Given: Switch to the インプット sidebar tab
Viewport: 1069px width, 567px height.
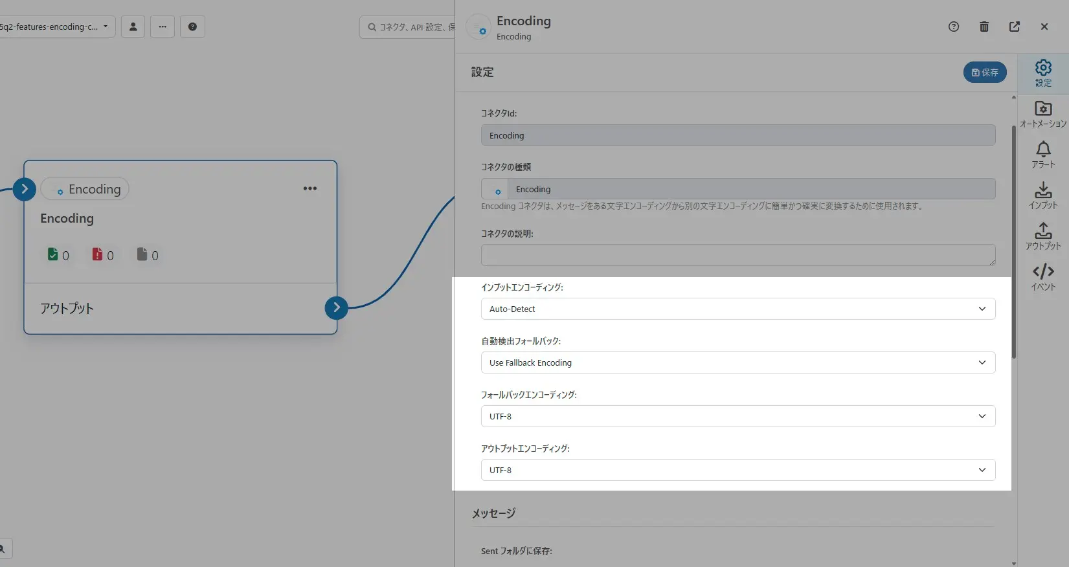Looking at the screenshot, I should click(x=1043, y=195).
